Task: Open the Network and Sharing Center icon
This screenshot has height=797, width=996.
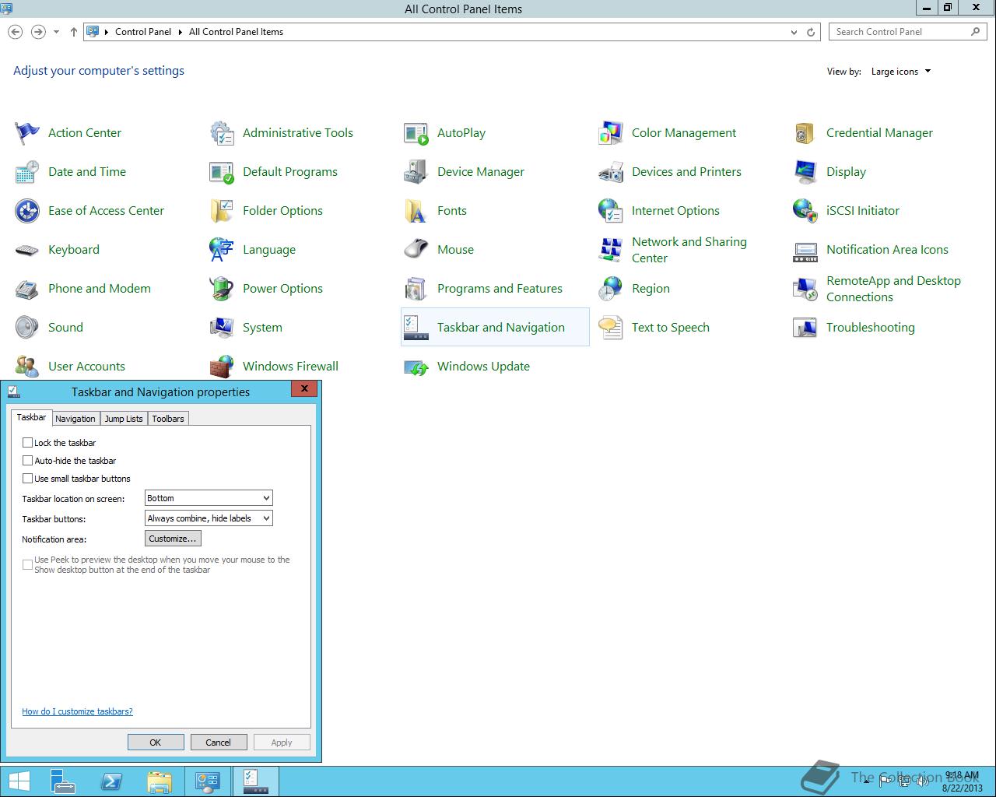Action: (x=611, y=250)
